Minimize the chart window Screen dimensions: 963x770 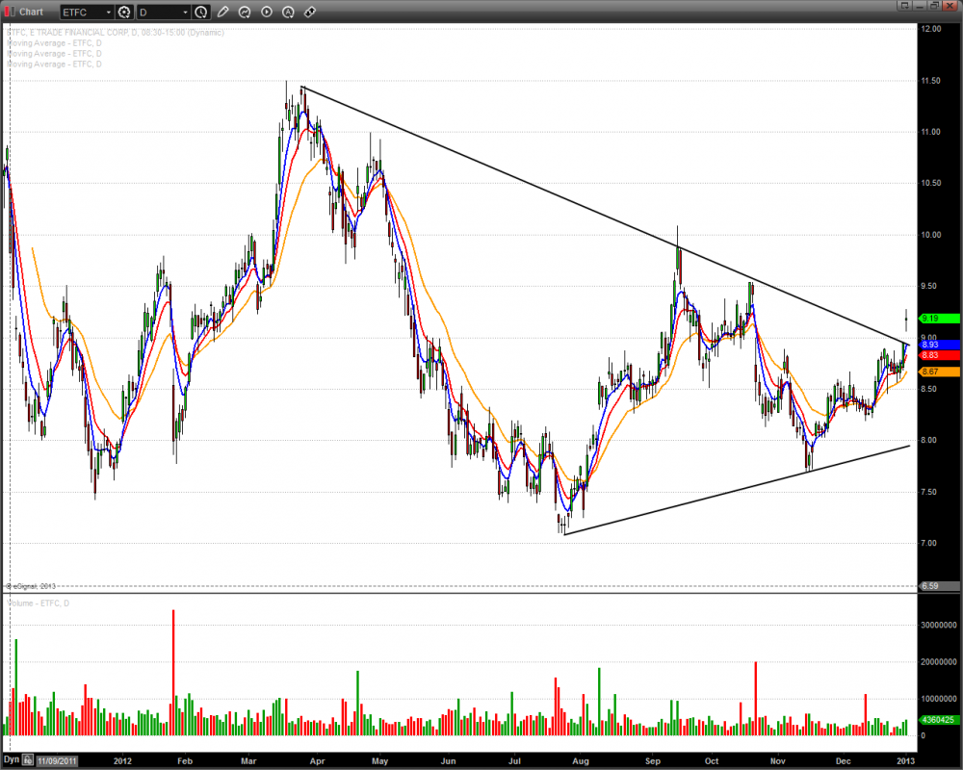point(920,6)
